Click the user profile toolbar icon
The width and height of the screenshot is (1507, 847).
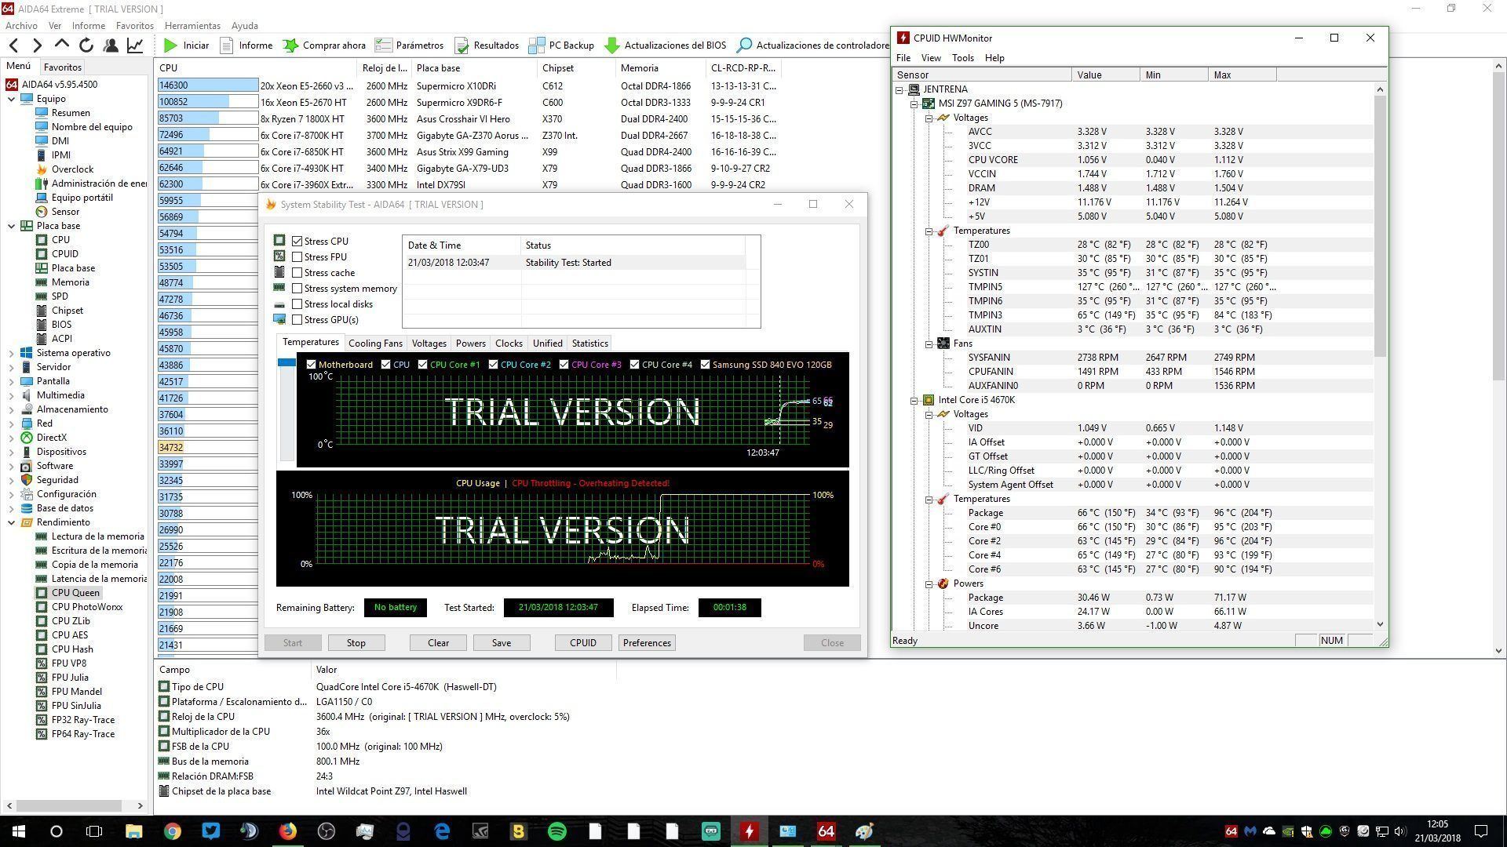point(111,45)
